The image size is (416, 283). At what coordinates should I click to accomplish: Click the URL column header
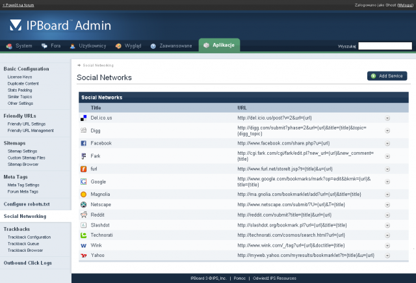pyautogui.click(x=242, y=108)
